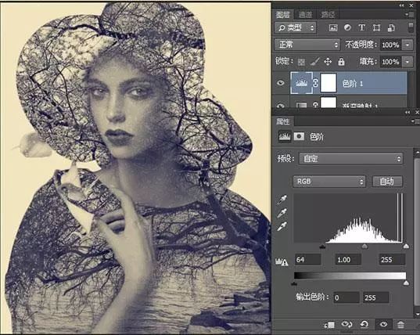This screenshot has height=335, width=420.
Task: Delete adjustment layer with trash icon
Action: [x=400, y=325]
